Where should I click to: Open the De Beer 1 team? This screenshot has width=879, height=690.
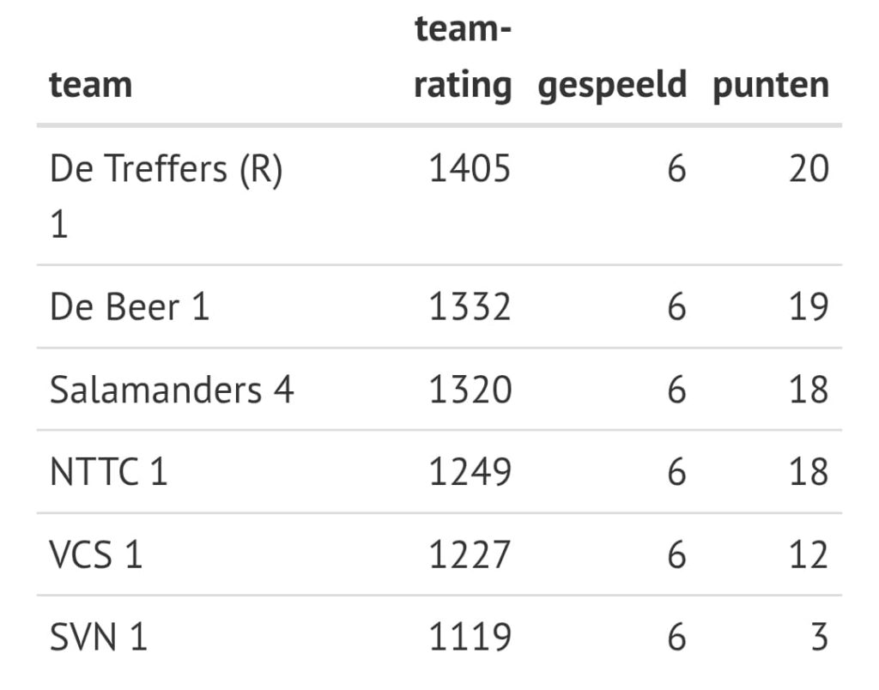[x=130, y=306]
